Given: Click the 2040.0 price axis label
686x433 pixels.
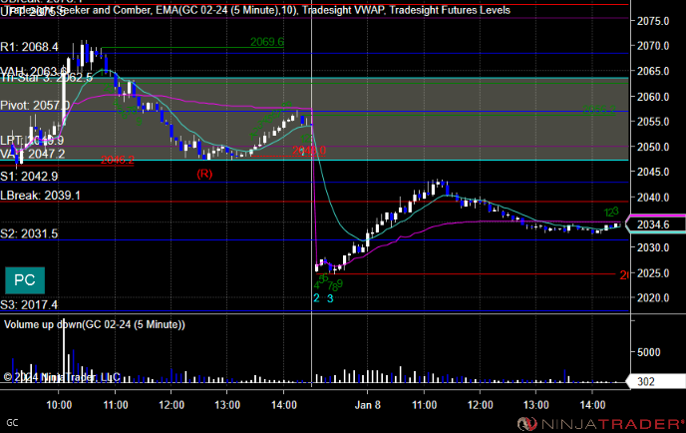Looking at the screenshot, I should 653,198.
